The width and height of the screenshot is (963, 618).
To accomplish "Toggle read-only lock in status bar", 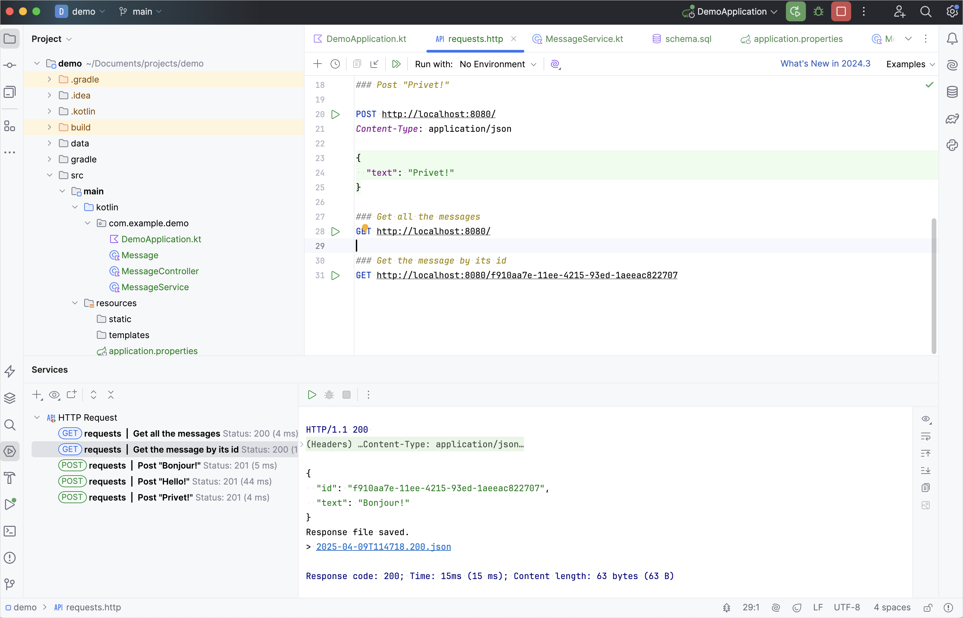I will pos(928,607).
